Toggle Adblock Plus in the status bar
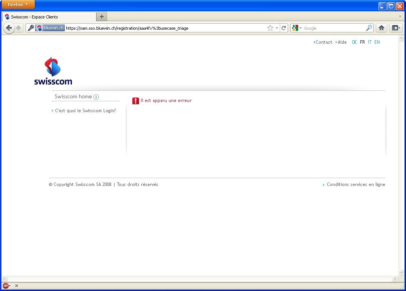The image size is (406, 291). pyautogui.click(x=6, y=286)
